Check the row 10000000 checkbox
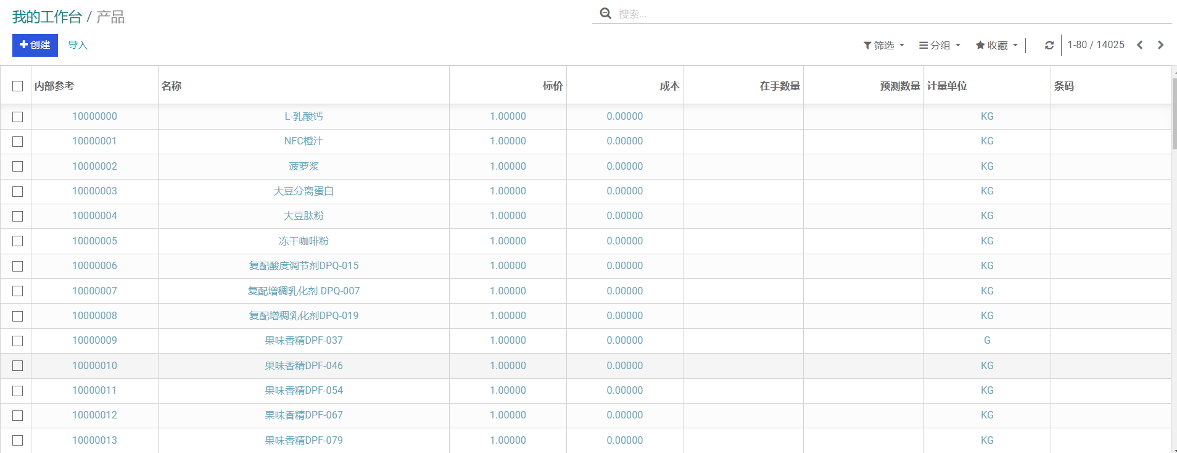 click(17, 117)
